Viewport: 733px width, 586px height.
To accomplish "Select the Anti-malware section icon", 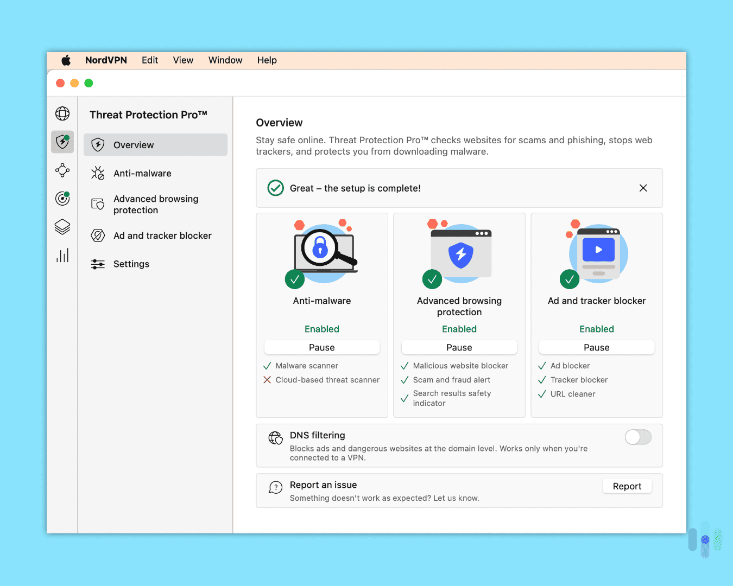I will 98,173.
